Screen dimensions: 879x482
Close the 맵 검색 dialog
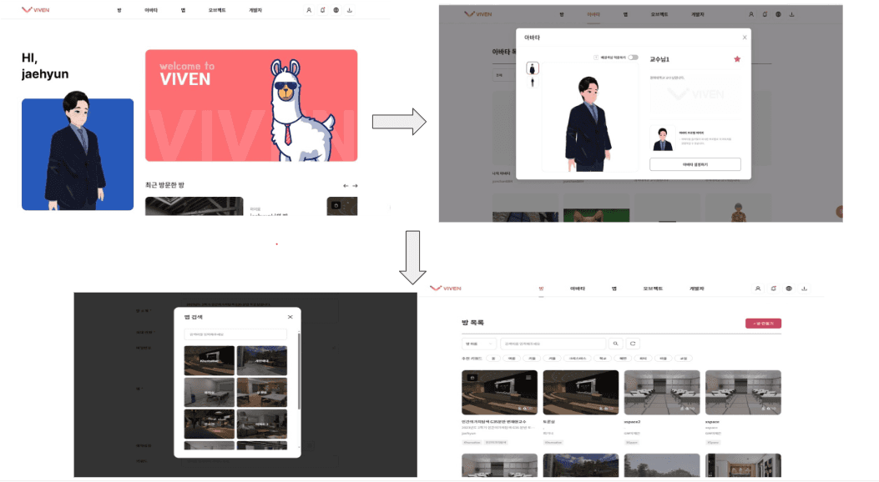coord(290,317)
